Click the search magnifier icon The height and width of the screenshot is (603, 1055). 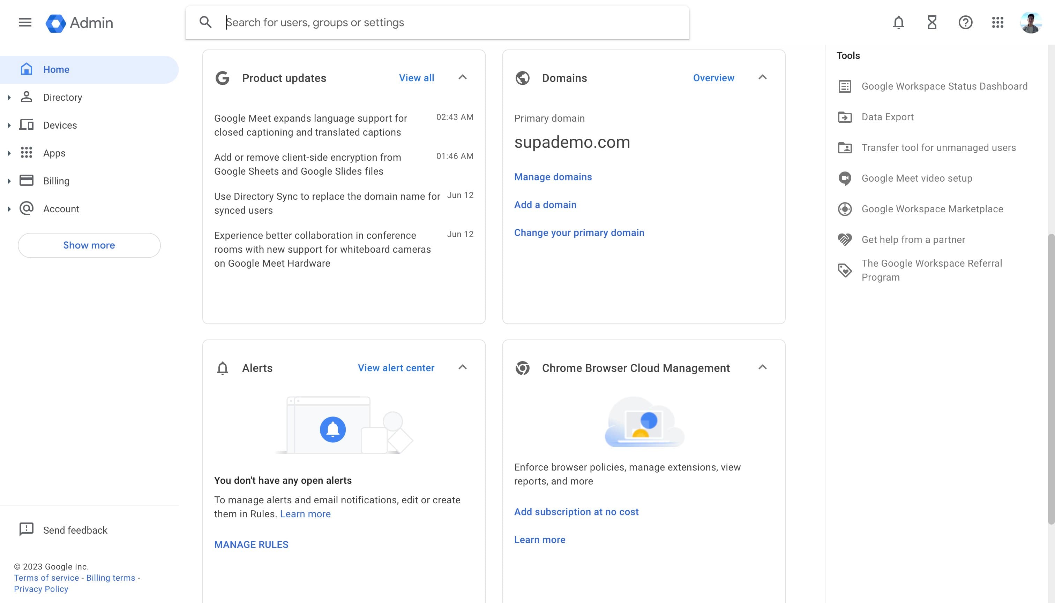205,22
